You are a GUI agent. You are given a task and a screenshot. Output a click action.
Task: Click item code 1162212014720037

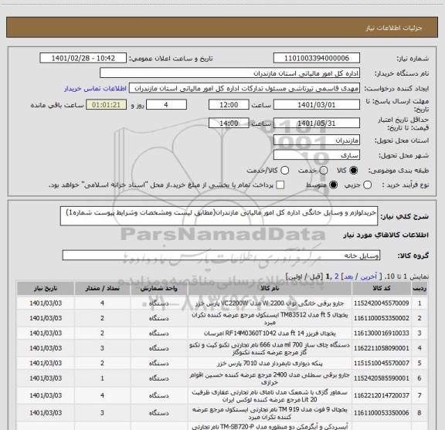382,395
